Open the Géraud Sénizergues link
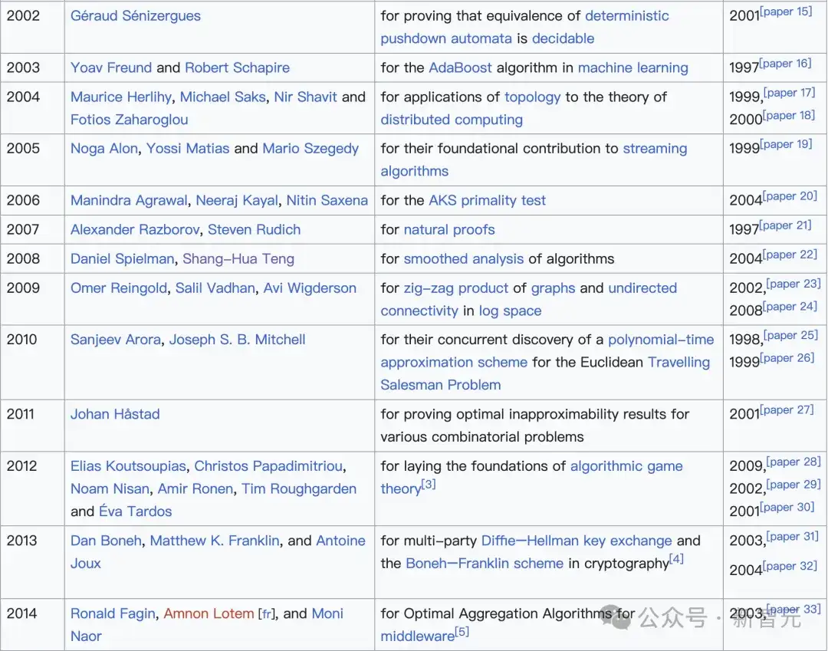The height and width of the screenshot is (651, 828). click(136, 16)
